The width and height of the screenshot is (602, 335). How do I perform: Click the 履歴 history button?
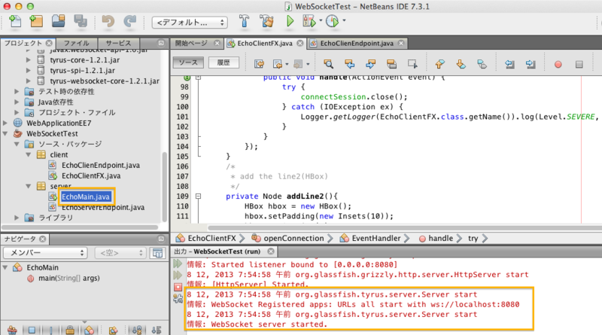(223, 62)
